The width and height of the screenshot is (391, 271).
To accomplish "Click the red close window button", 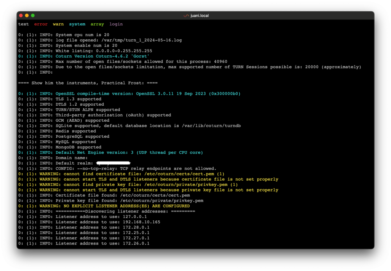I will [x=21, y=16].
